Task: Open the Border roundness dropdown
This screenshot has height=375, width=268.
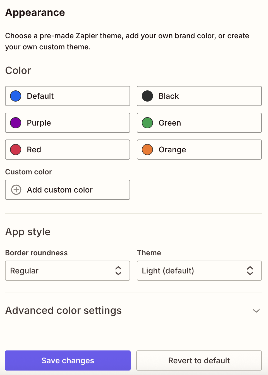Action: 68,271
